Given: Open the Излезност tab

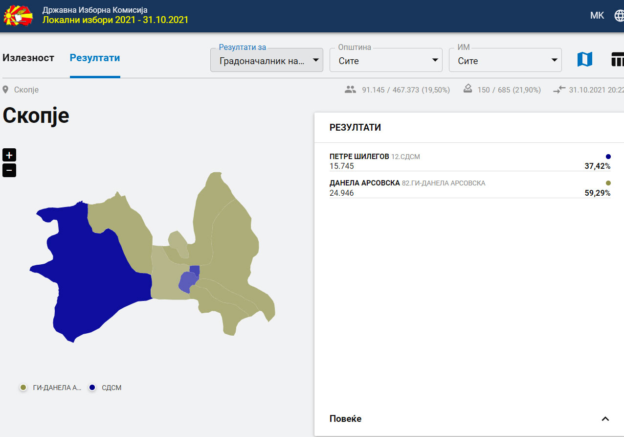Looking at the screenshot, I should (x=28, y=58).
